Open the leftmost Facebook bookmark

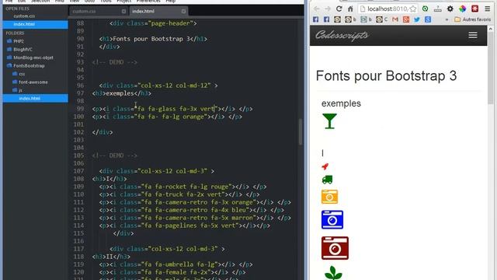tap(315, 19)
